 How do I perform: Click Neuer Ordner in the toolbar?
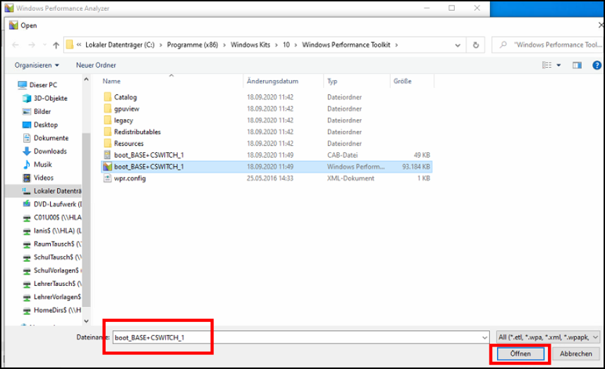[96, 65]
